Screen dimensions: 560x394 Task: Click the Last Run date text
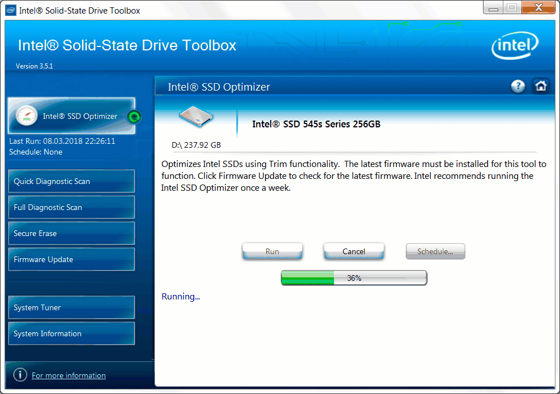pos(62,141)
